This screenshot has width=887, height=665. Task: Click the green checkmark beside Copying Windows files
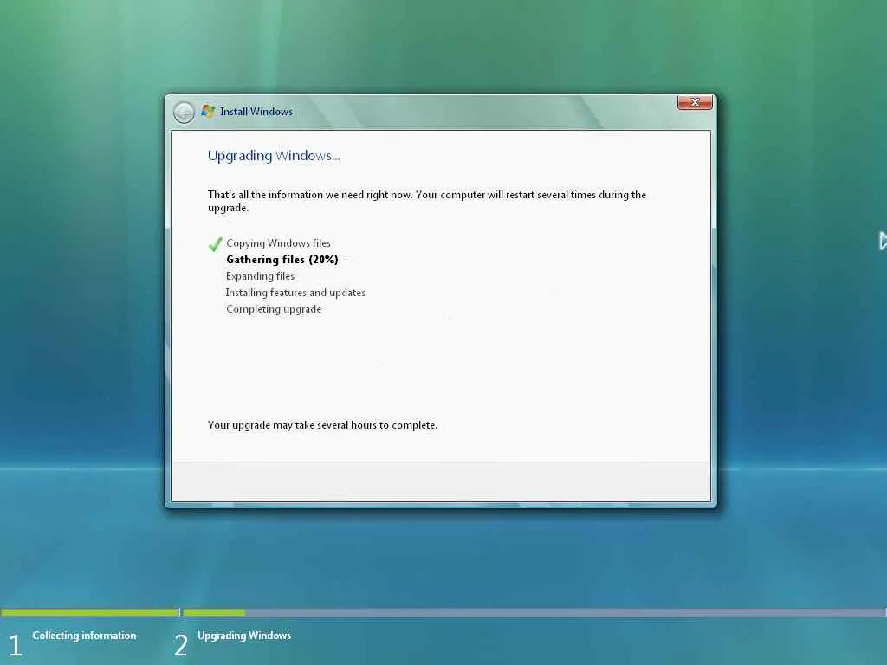click(215, 243)
